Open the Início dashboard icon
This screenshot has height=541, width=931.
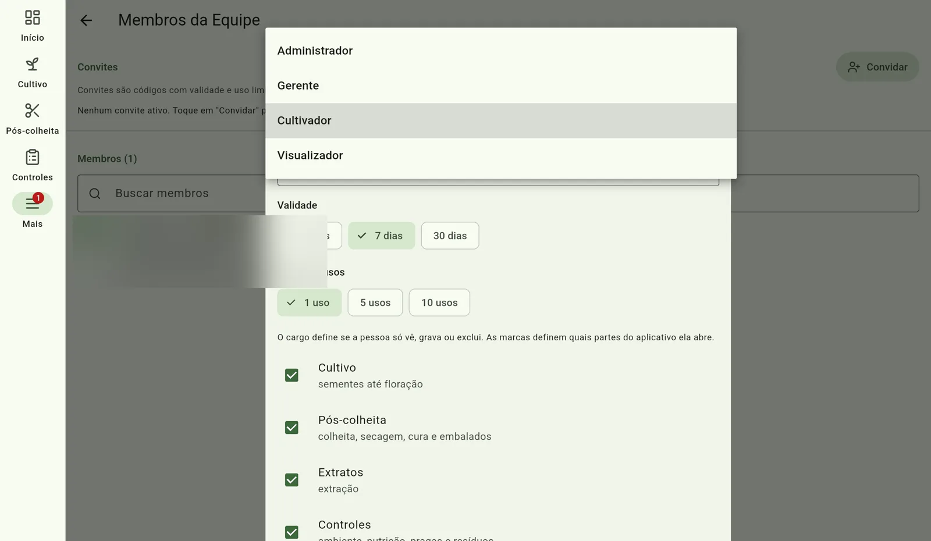33,17
